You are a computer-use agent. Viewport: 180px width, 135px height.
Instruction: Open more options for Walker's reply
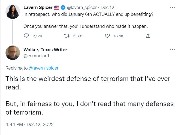tap(172, 49)
